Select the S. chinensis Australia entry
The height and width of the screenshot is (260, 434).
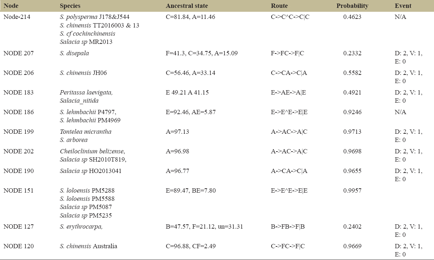tap(88, 246)
